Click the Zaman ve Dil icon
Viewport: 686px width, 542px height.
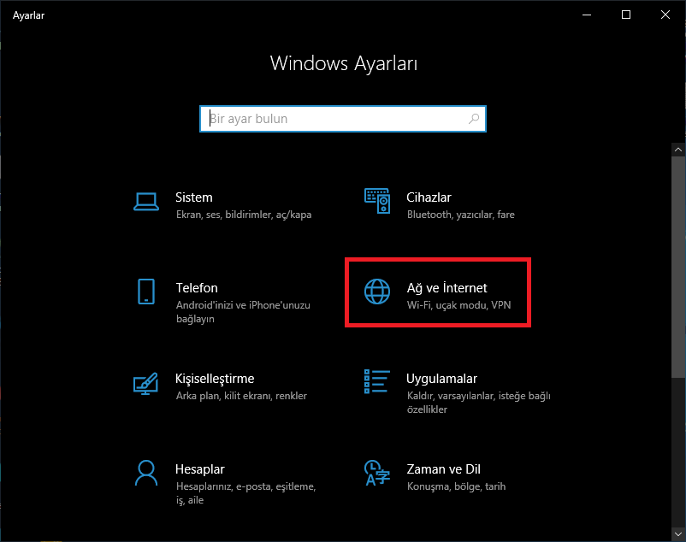[376, 473]
